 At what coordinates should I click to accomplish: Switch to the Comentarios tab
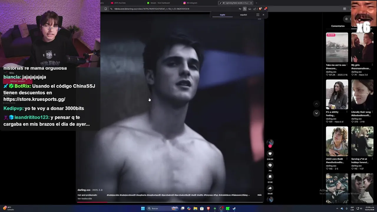pos(338,26)
